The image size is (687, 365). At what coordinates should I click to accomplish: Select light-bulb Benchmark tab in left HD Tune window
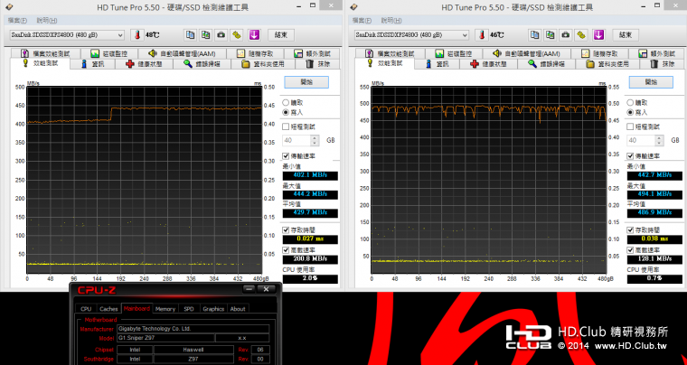42,63
